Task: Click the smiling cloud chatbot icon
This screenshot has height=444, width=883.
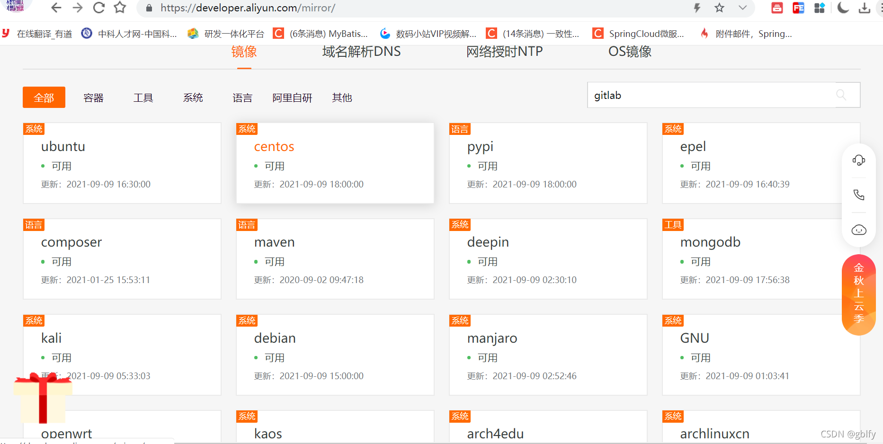Action: (858, 230)
